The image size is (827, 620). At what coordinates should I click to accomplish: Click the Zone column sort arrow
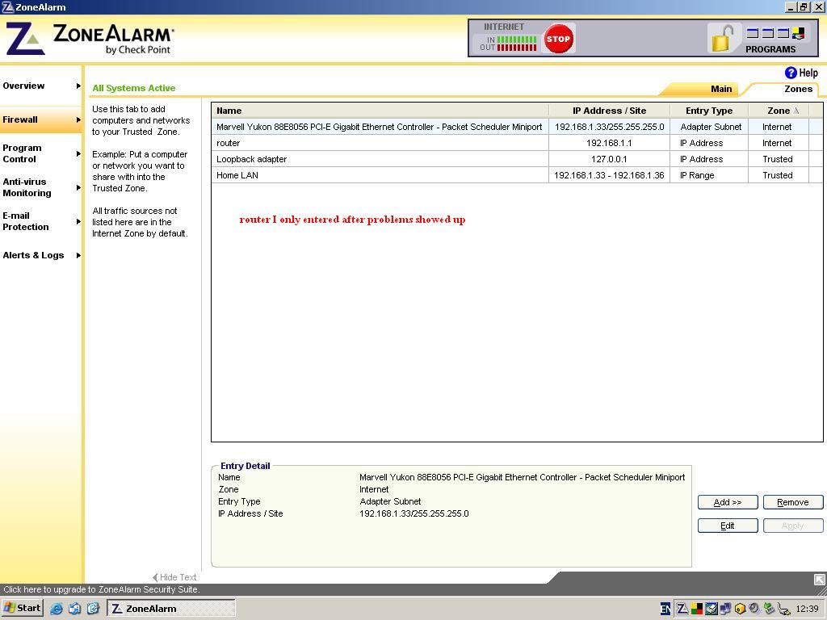(796, 111)
